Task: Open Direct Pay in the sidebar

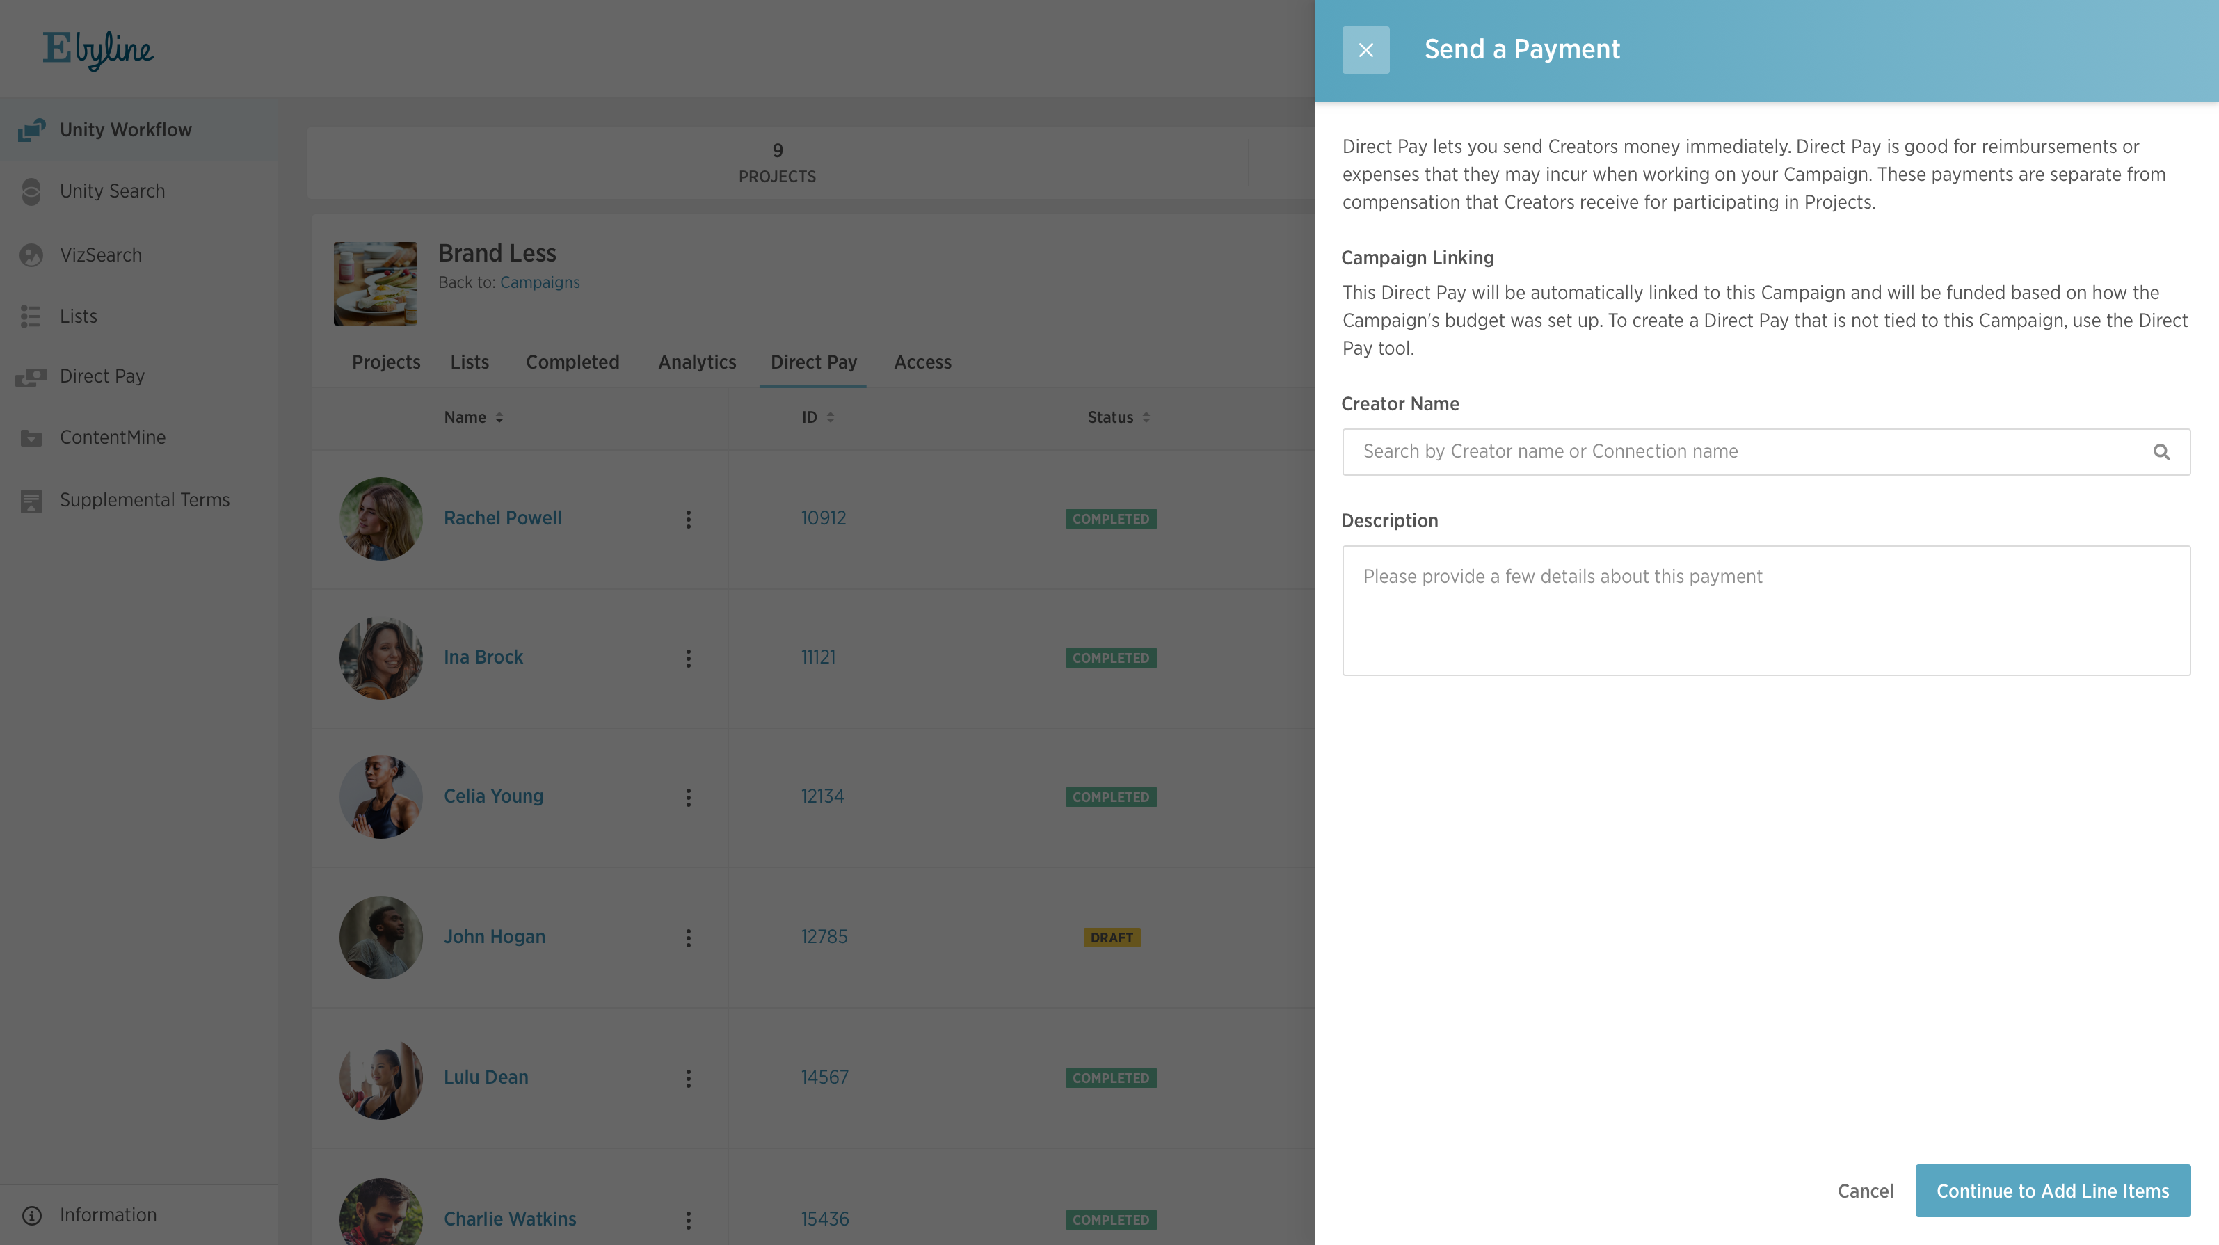Action: click(102, 376)
